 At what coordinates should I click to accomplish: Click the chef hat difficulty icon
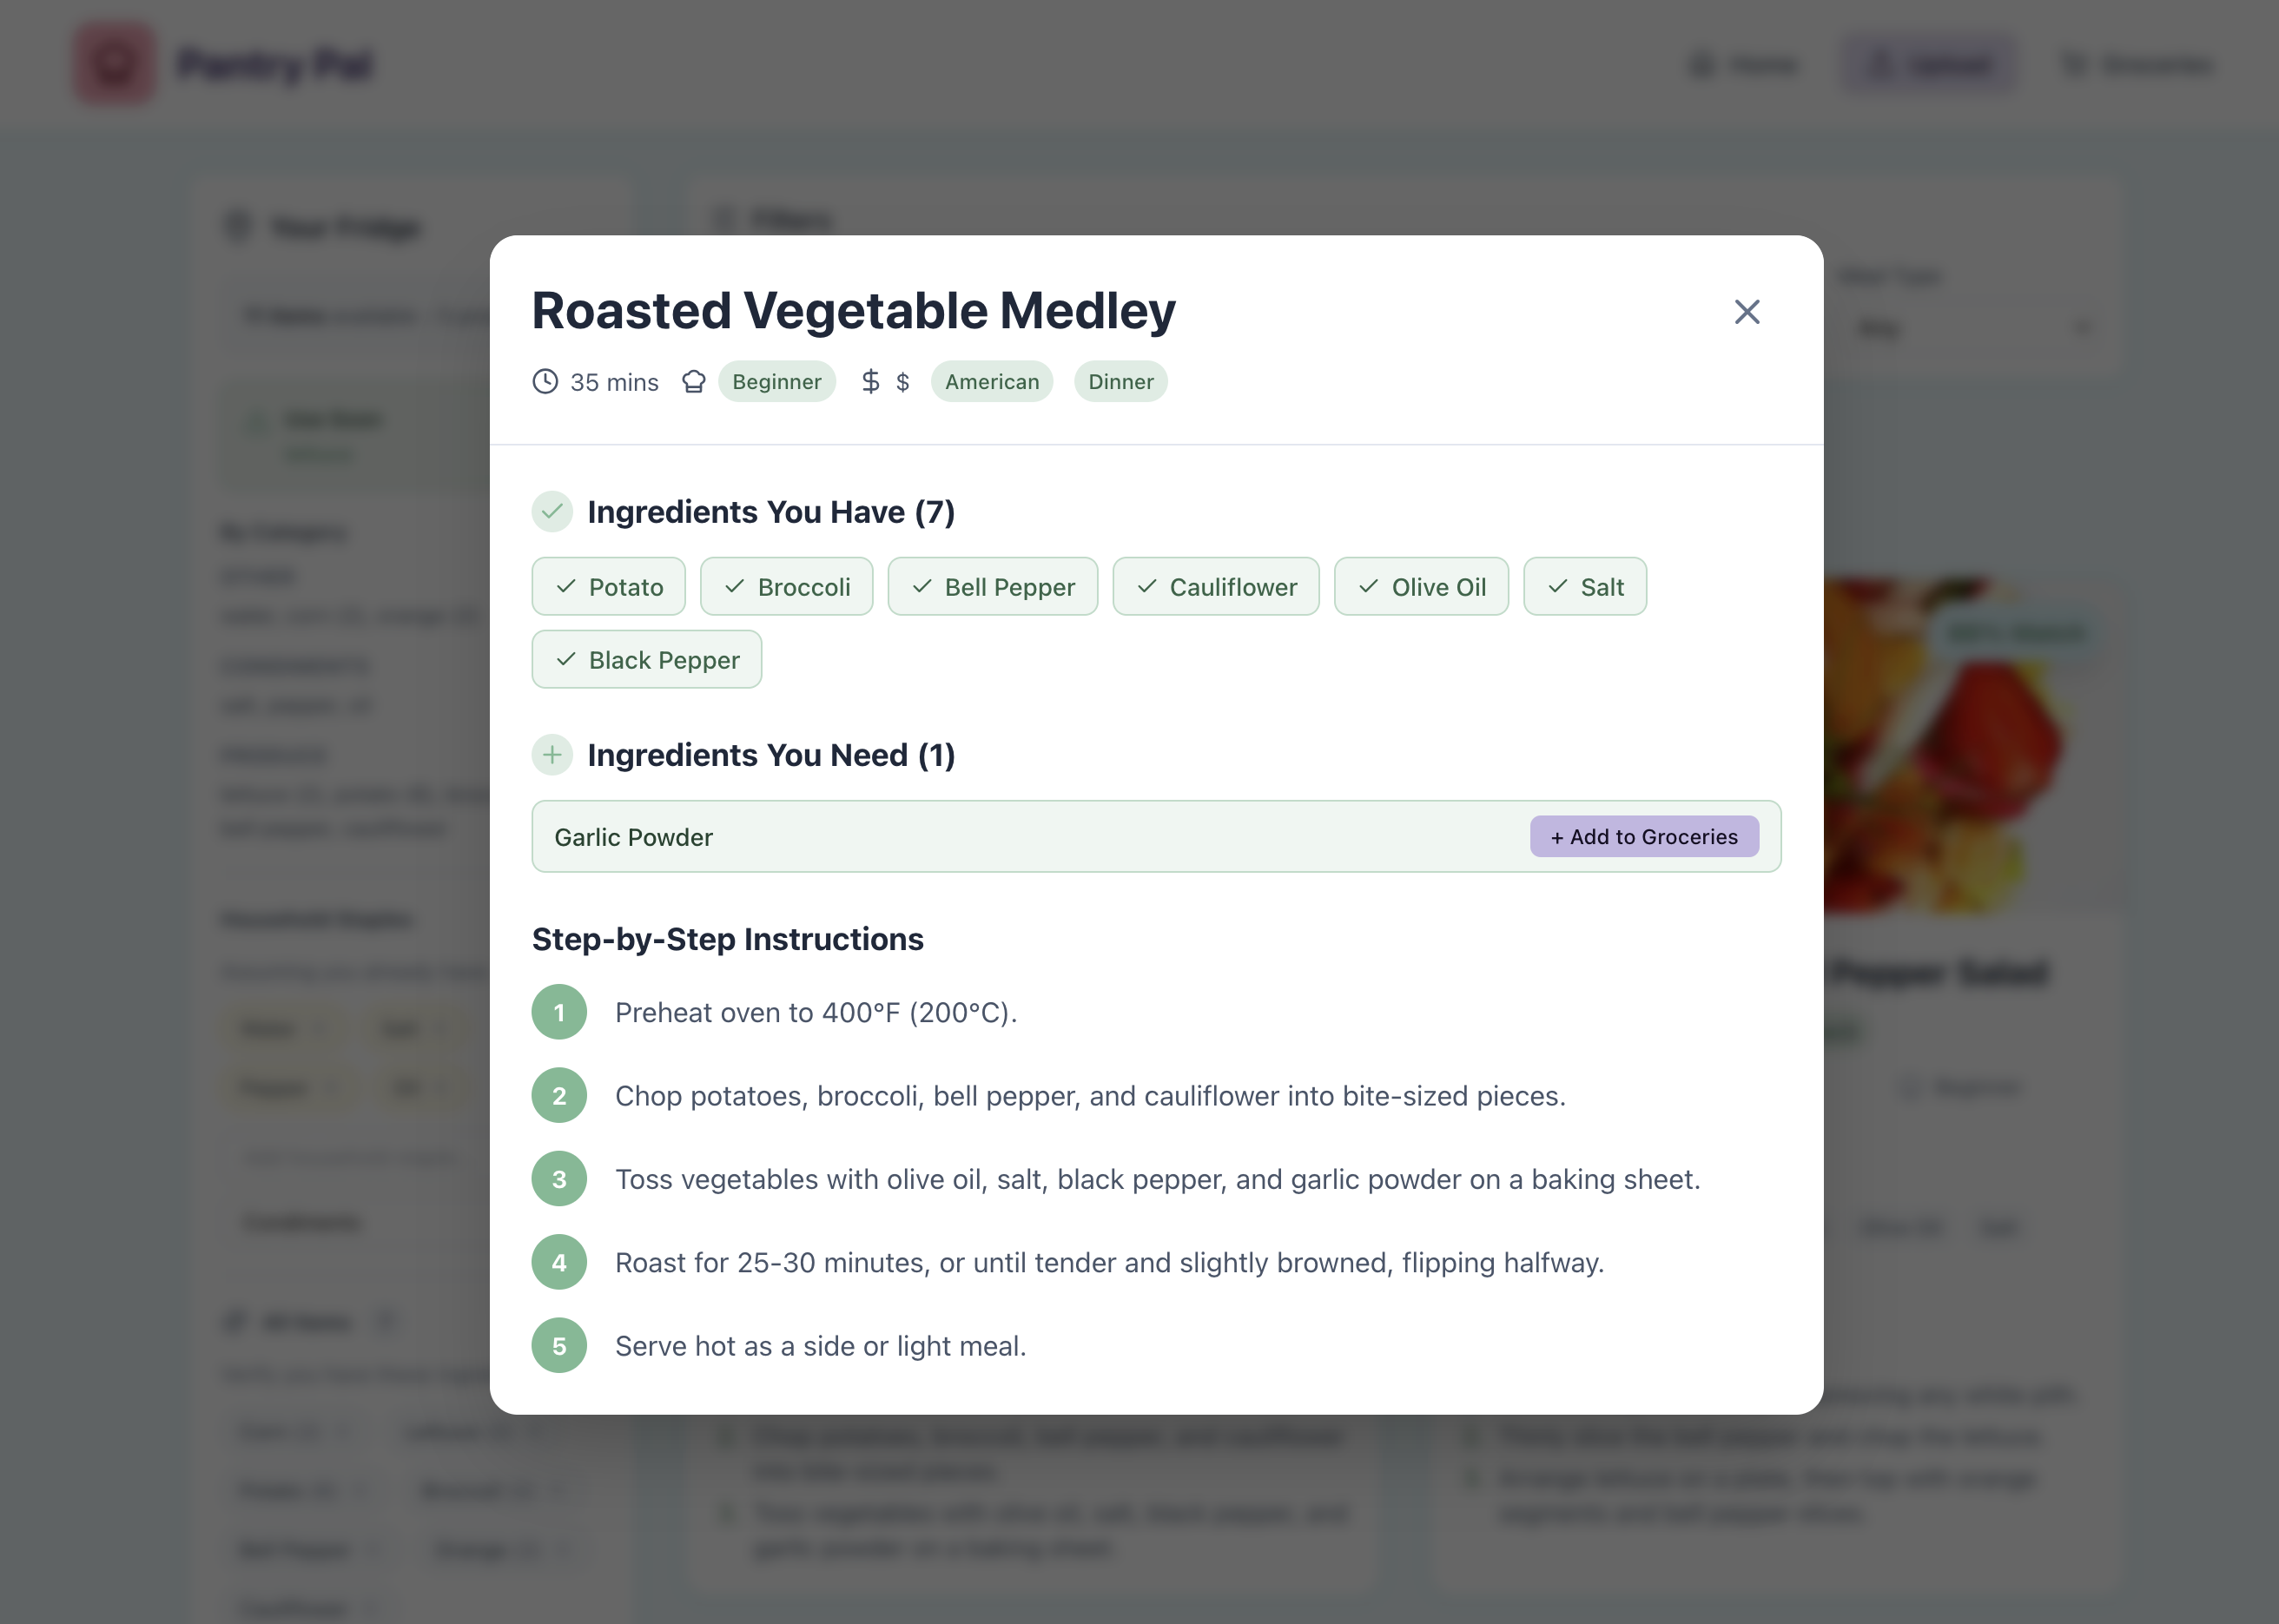pos(693,382)
